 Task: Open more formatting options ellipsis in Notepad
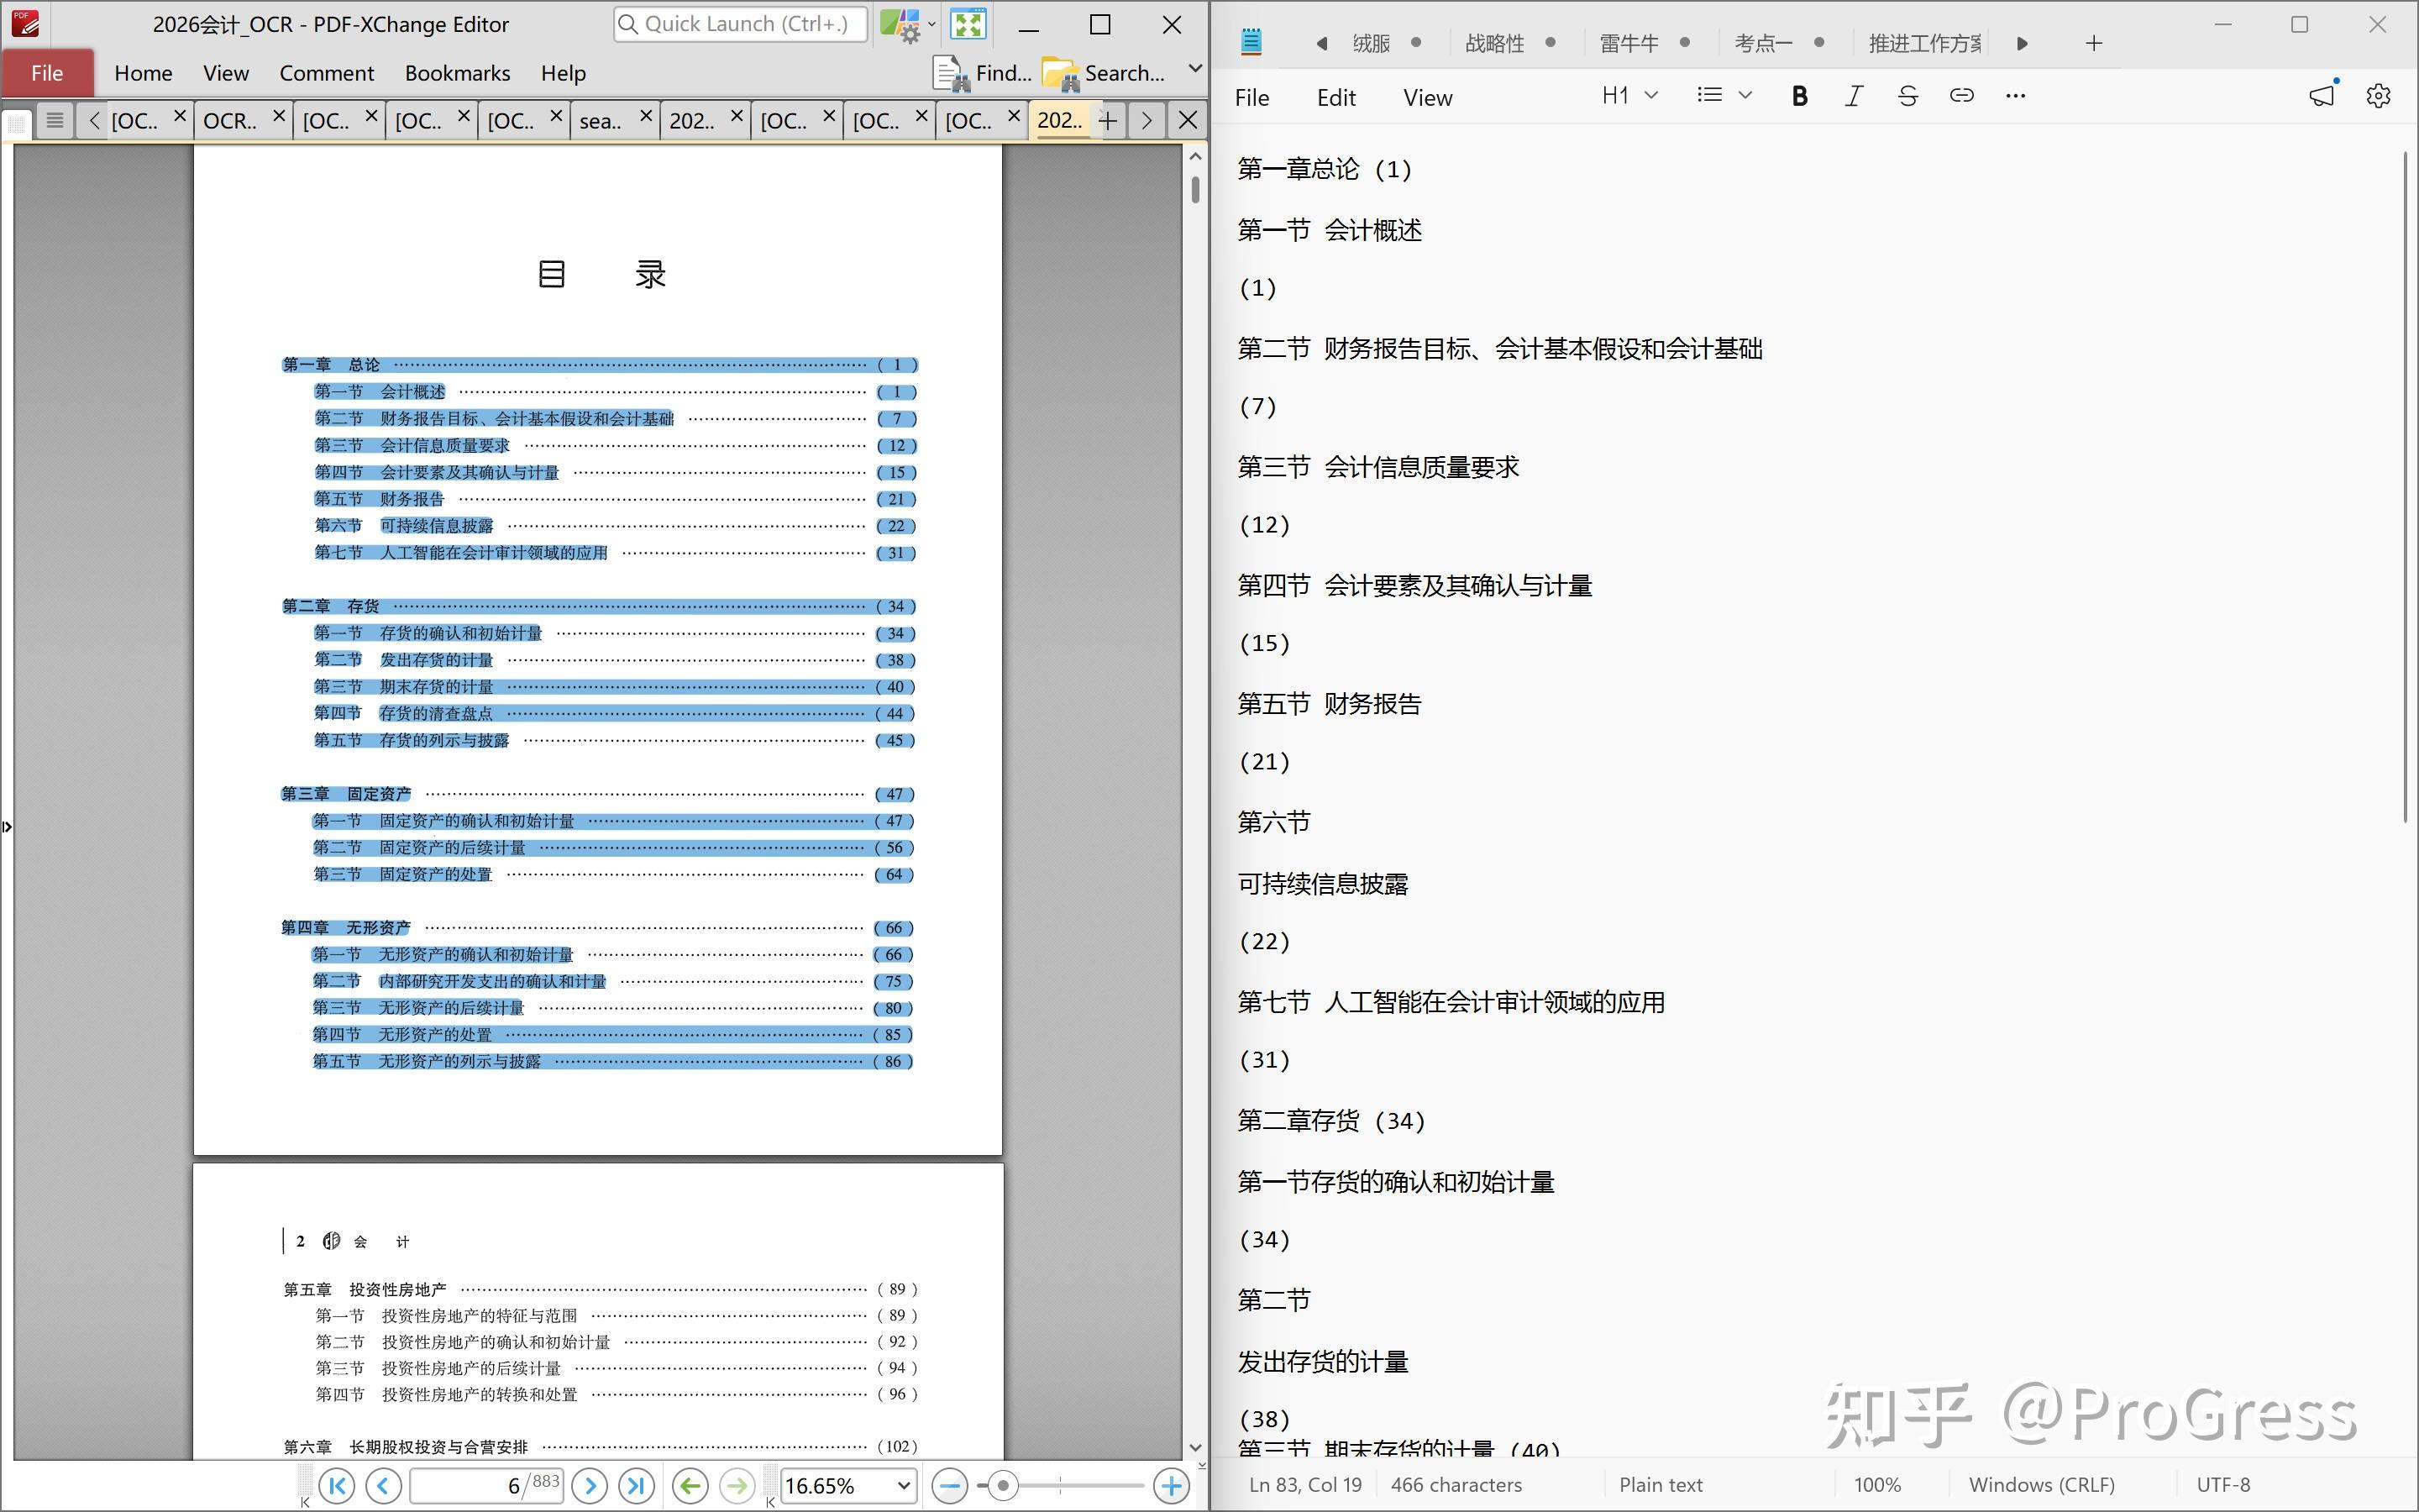click(x=2015, y=96)
